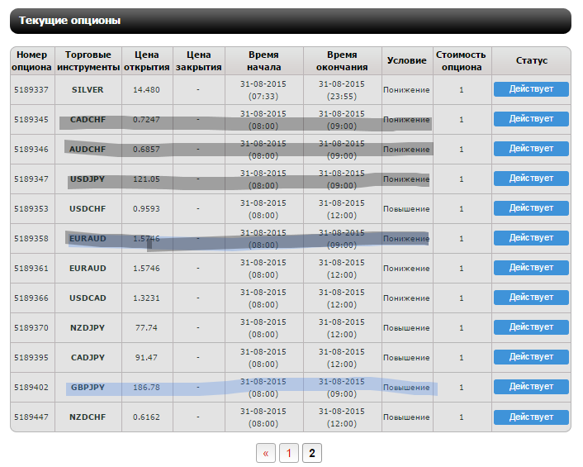This screenshot has width=583, height=467.
Task: Select option number 5189337
Action: coord(31,89)
